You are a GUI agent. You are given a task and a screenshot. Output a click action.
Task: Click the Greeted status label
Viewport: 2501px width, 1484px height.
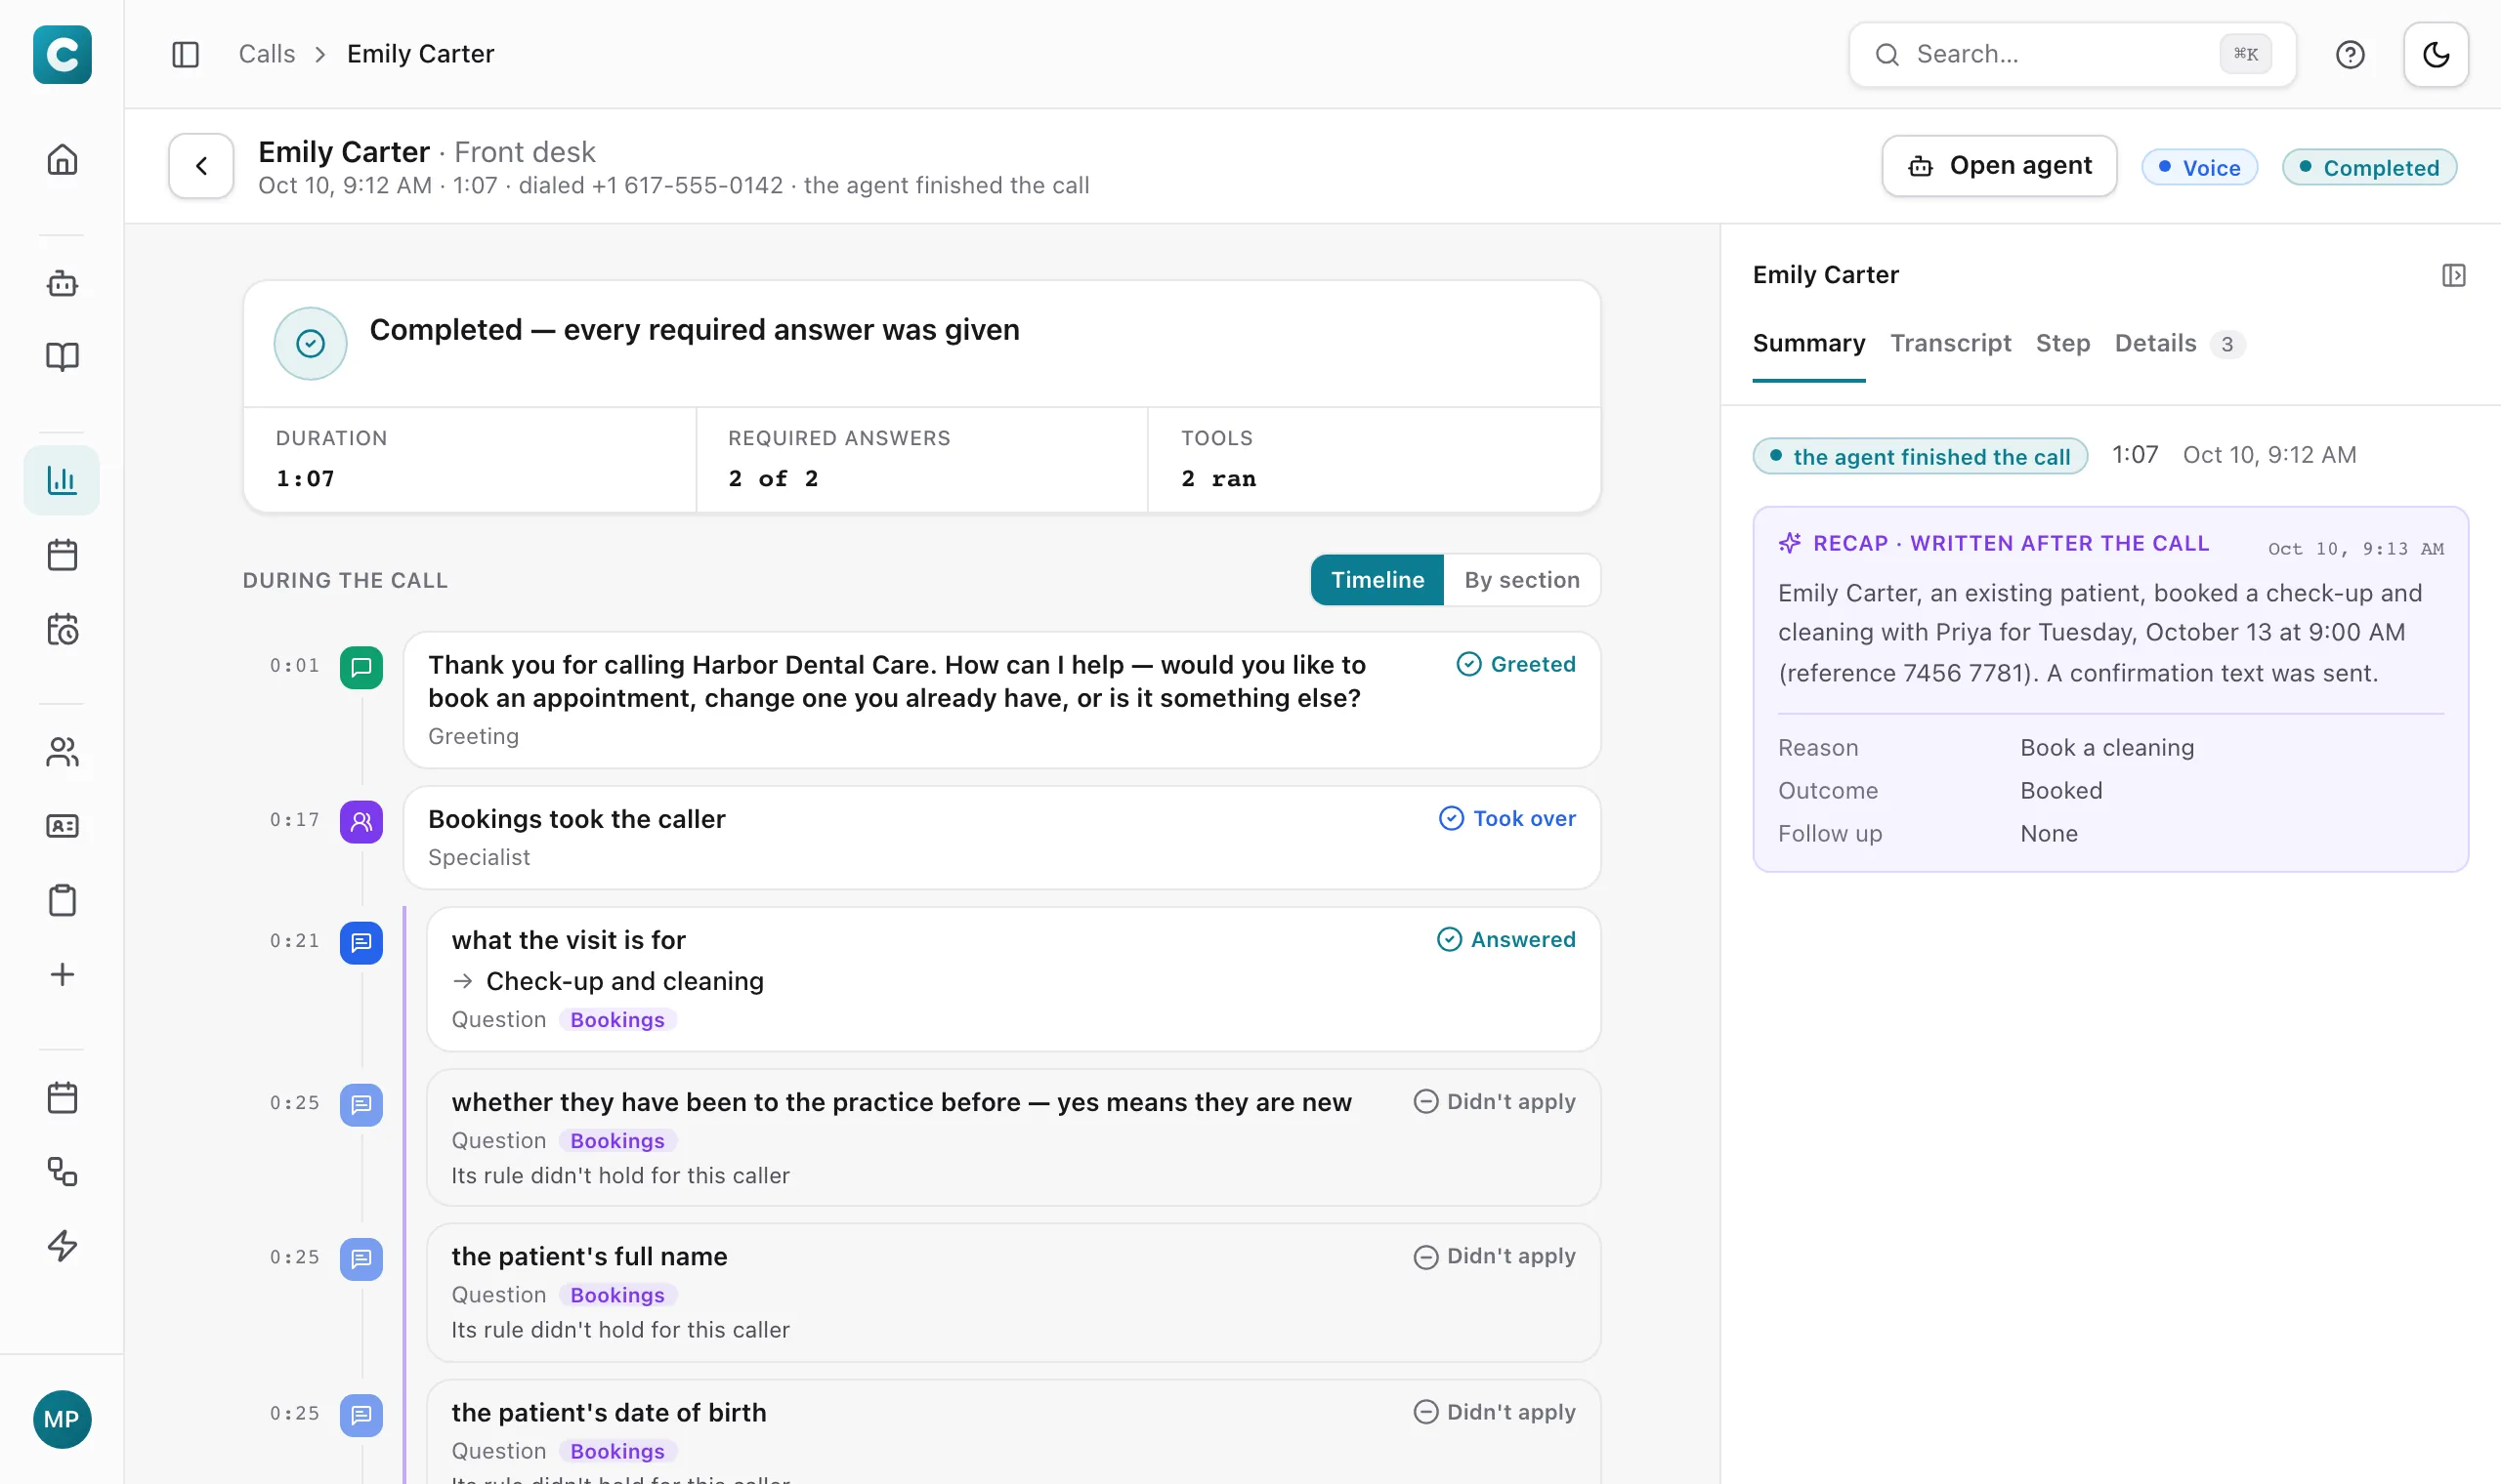click(1515, 664)
